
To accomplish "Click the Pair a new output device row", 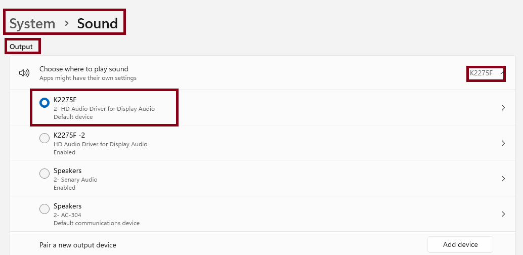I will [x=263, y=244].
